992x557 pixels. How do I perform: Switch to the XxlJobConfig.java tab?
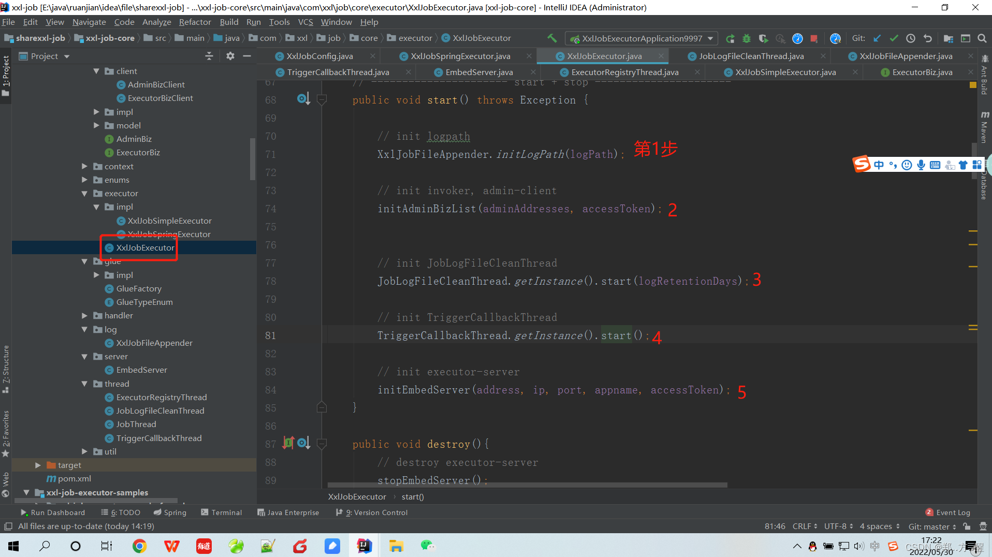click(319, 56)
